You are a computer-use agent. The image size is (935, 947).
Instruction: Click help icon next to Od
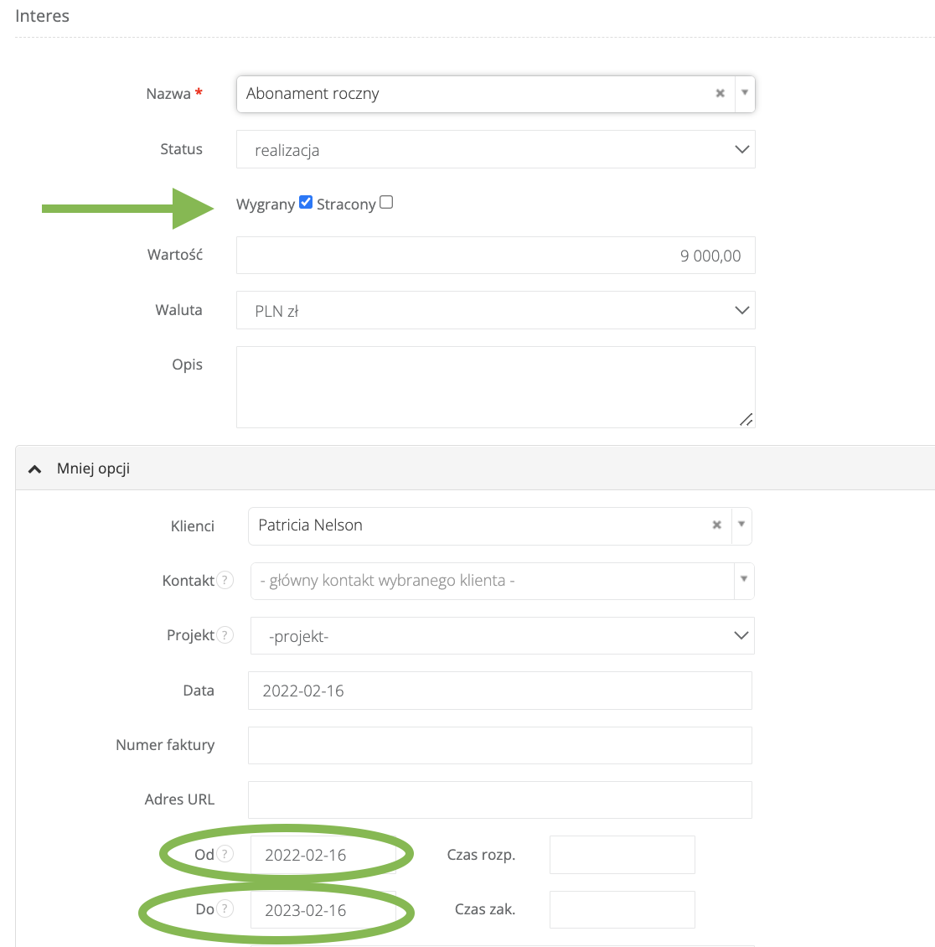225,854
